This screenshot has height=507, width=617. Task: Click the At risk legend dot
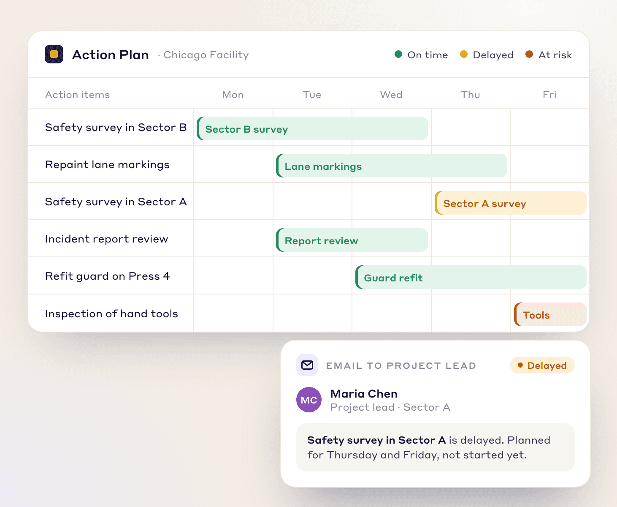pos(529,54)
